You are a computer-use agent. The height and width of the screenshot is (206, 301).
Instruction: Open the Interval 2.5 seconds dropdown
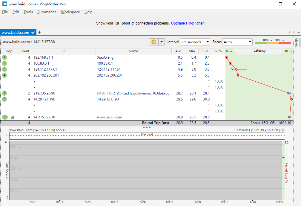coord(195,42)
